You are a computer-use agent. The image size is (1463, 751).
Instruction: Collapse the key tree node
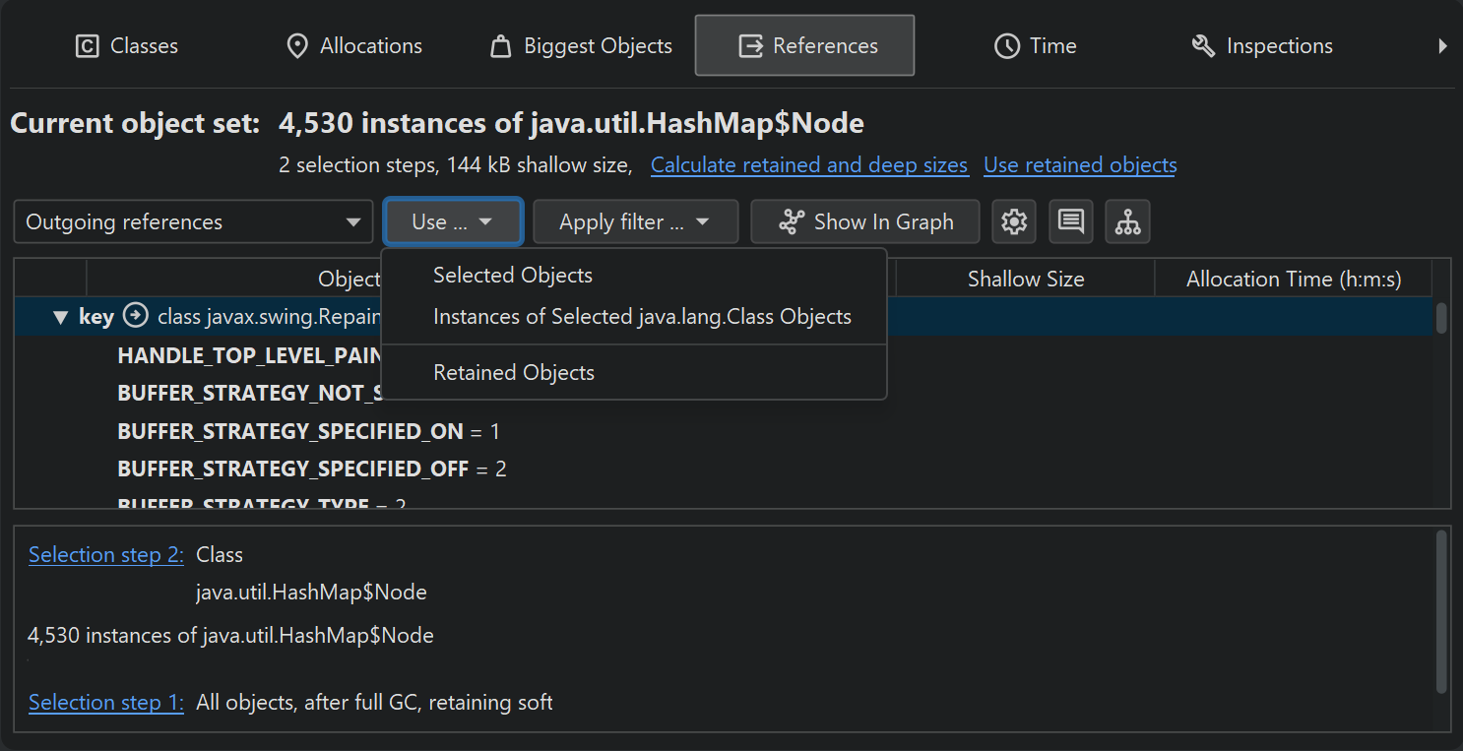(60, 318)
